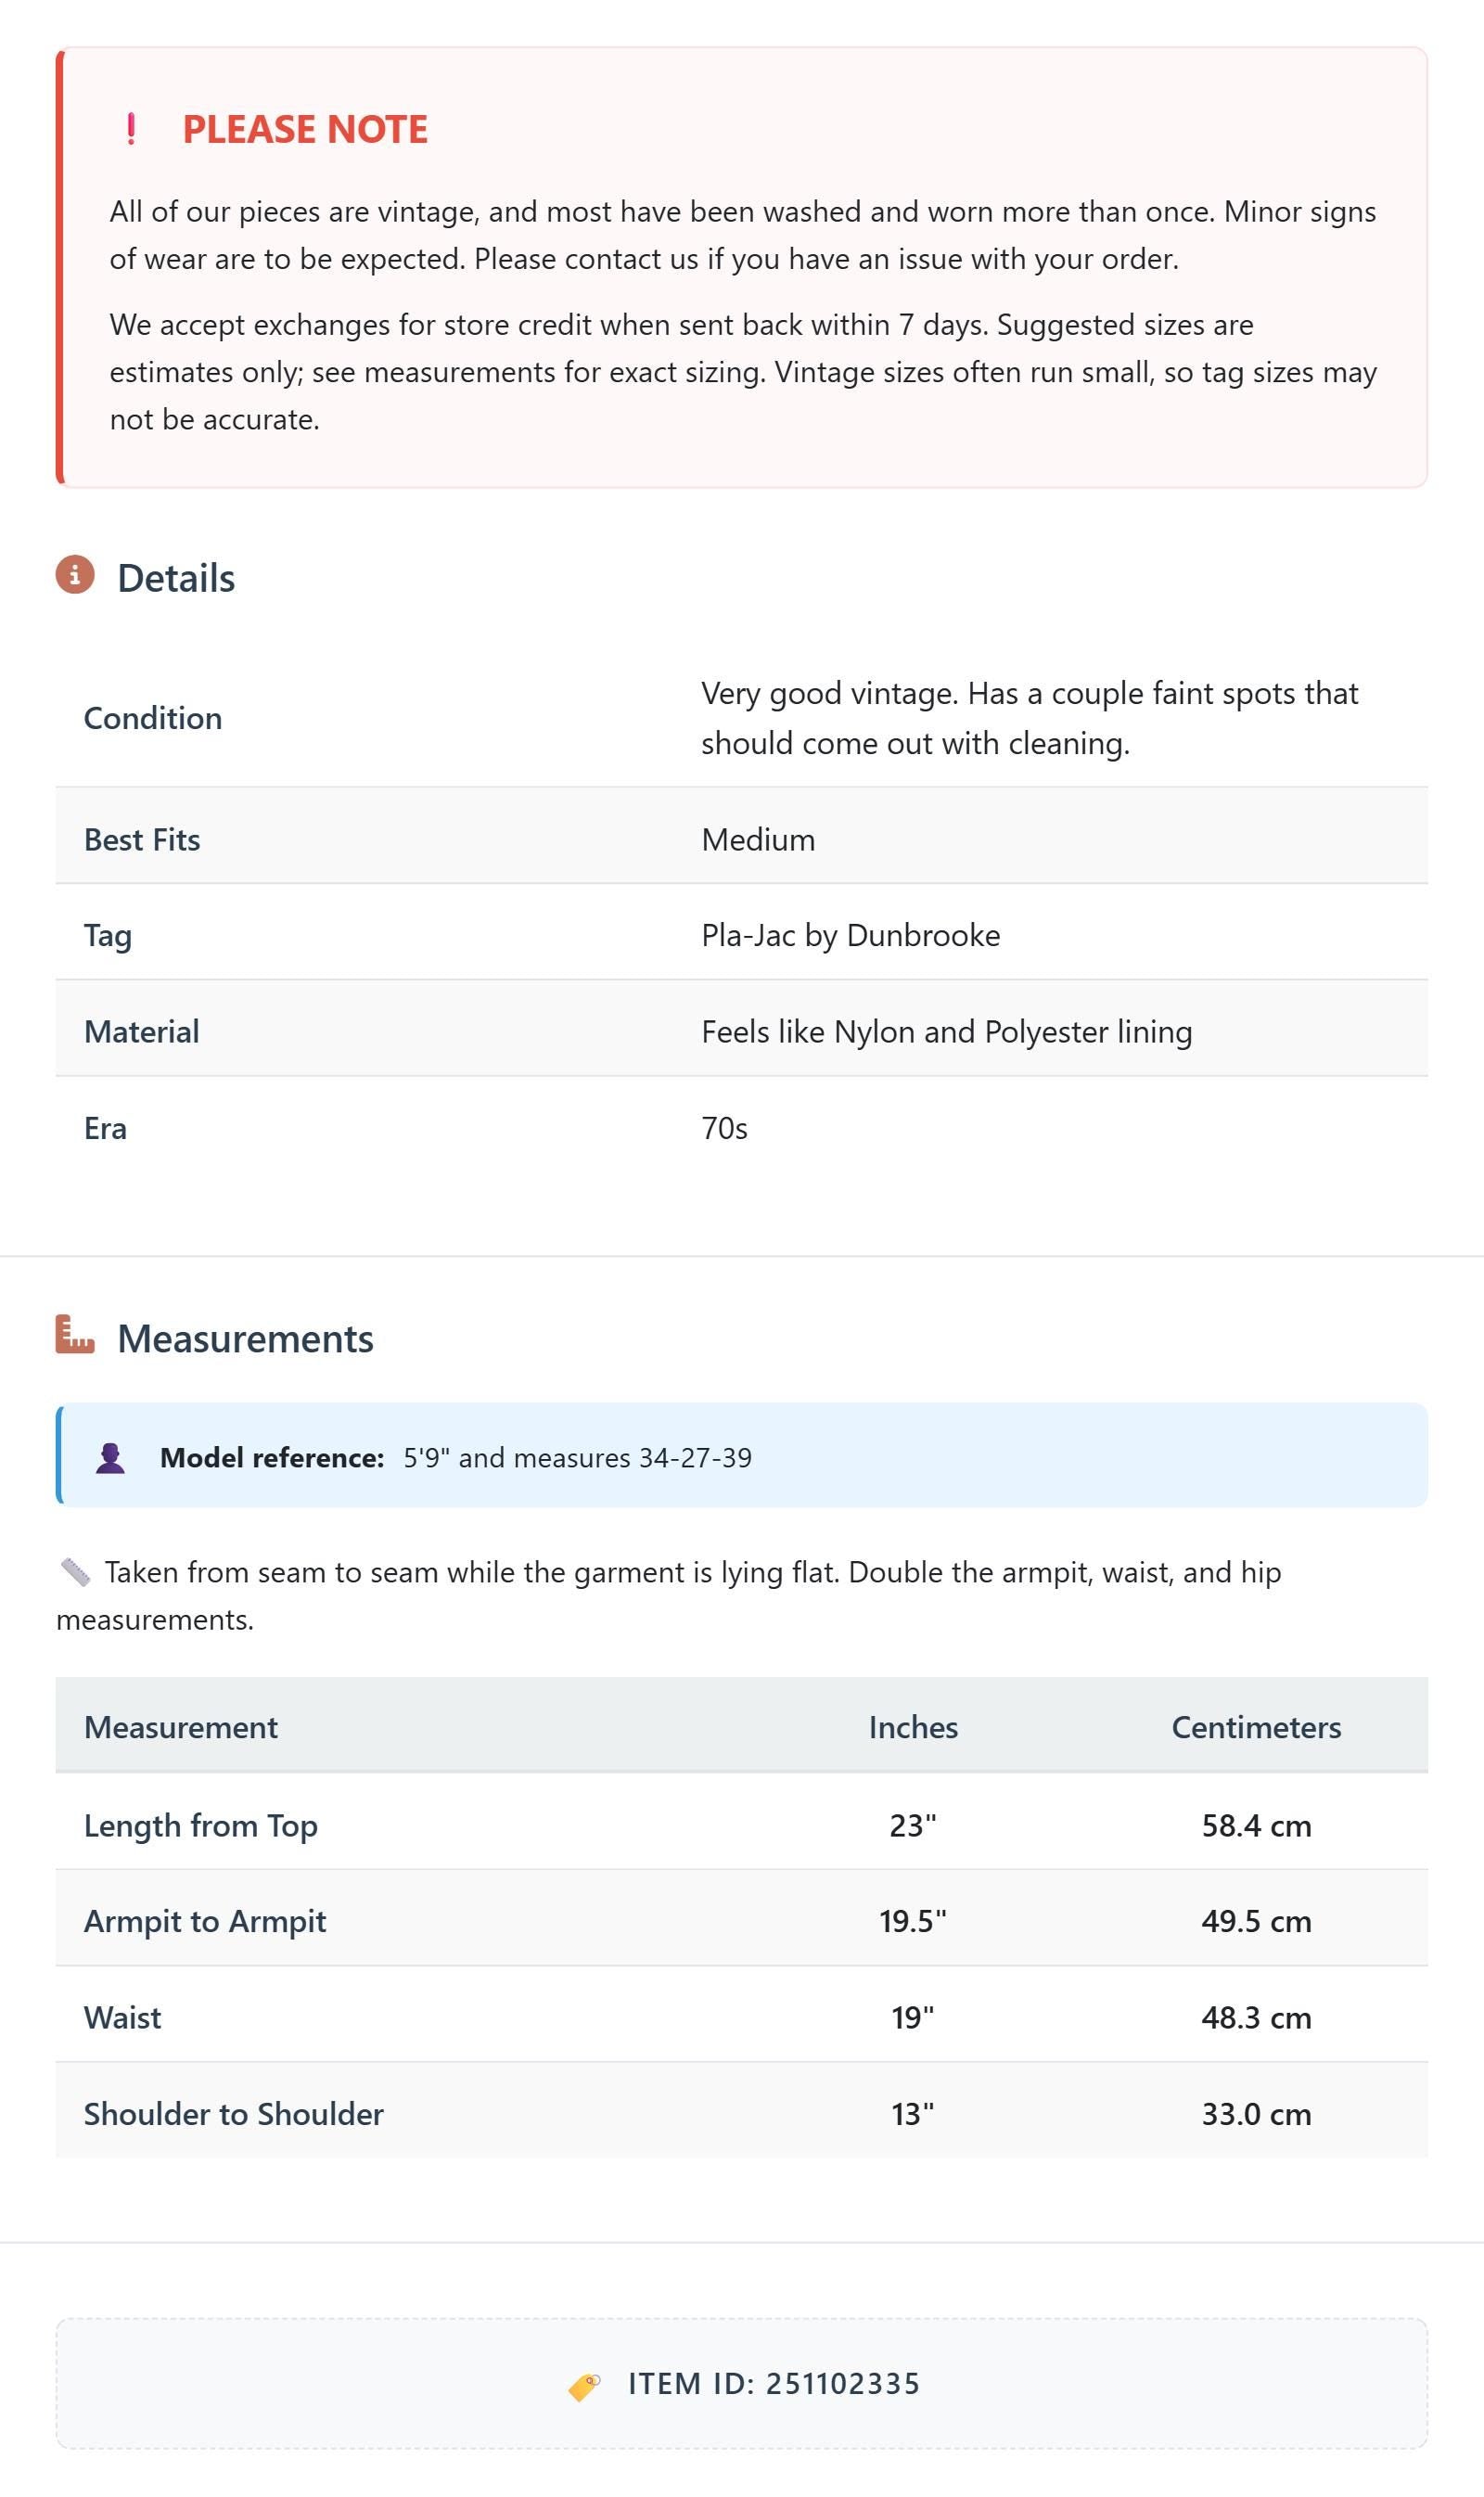The image size is (1484, 2497).
Task: Click the Details info circle icon
Action: (75, 575)
